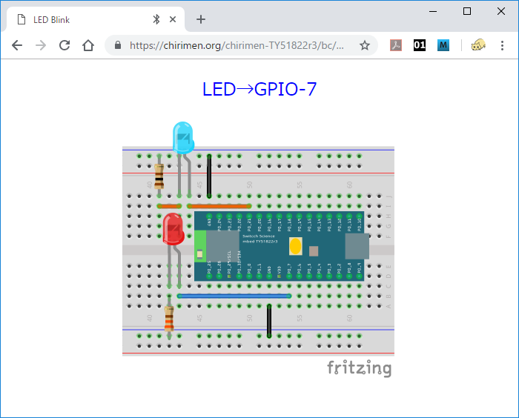
Task: Click the LED→GPIO-7 heading
Action: [x=259, y=89]
